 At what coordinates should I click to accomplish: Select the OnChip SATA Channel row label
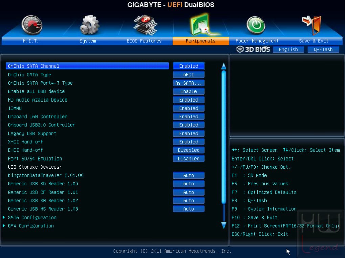tap(33, 66)
